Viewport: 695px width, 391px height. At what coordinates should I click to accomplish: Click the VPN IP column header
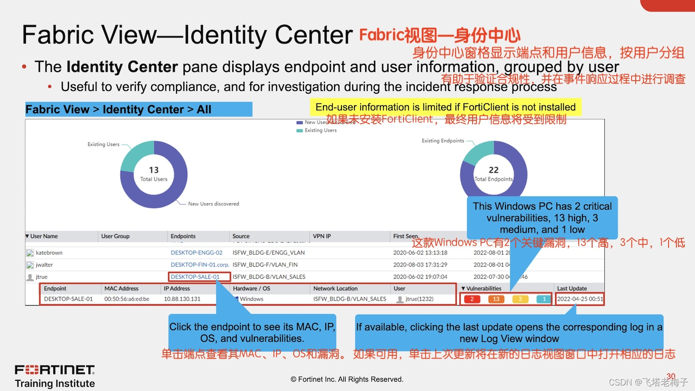pyautogui.click(x=322, y=236)
